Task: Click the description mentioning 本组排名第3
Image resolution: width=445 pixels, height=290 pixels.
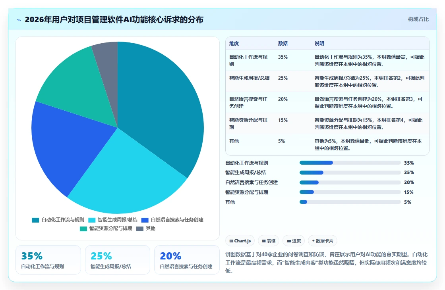Action: 369,102
